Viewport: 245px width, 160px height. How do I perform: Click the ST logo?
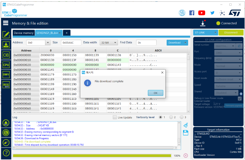pos(235,13)
